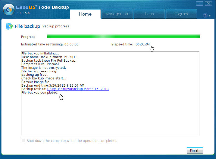The image size is (216, 159).
Task: Toggle shut down the computer checkbox
Action: pyautogui.click(x=23, y=140)
